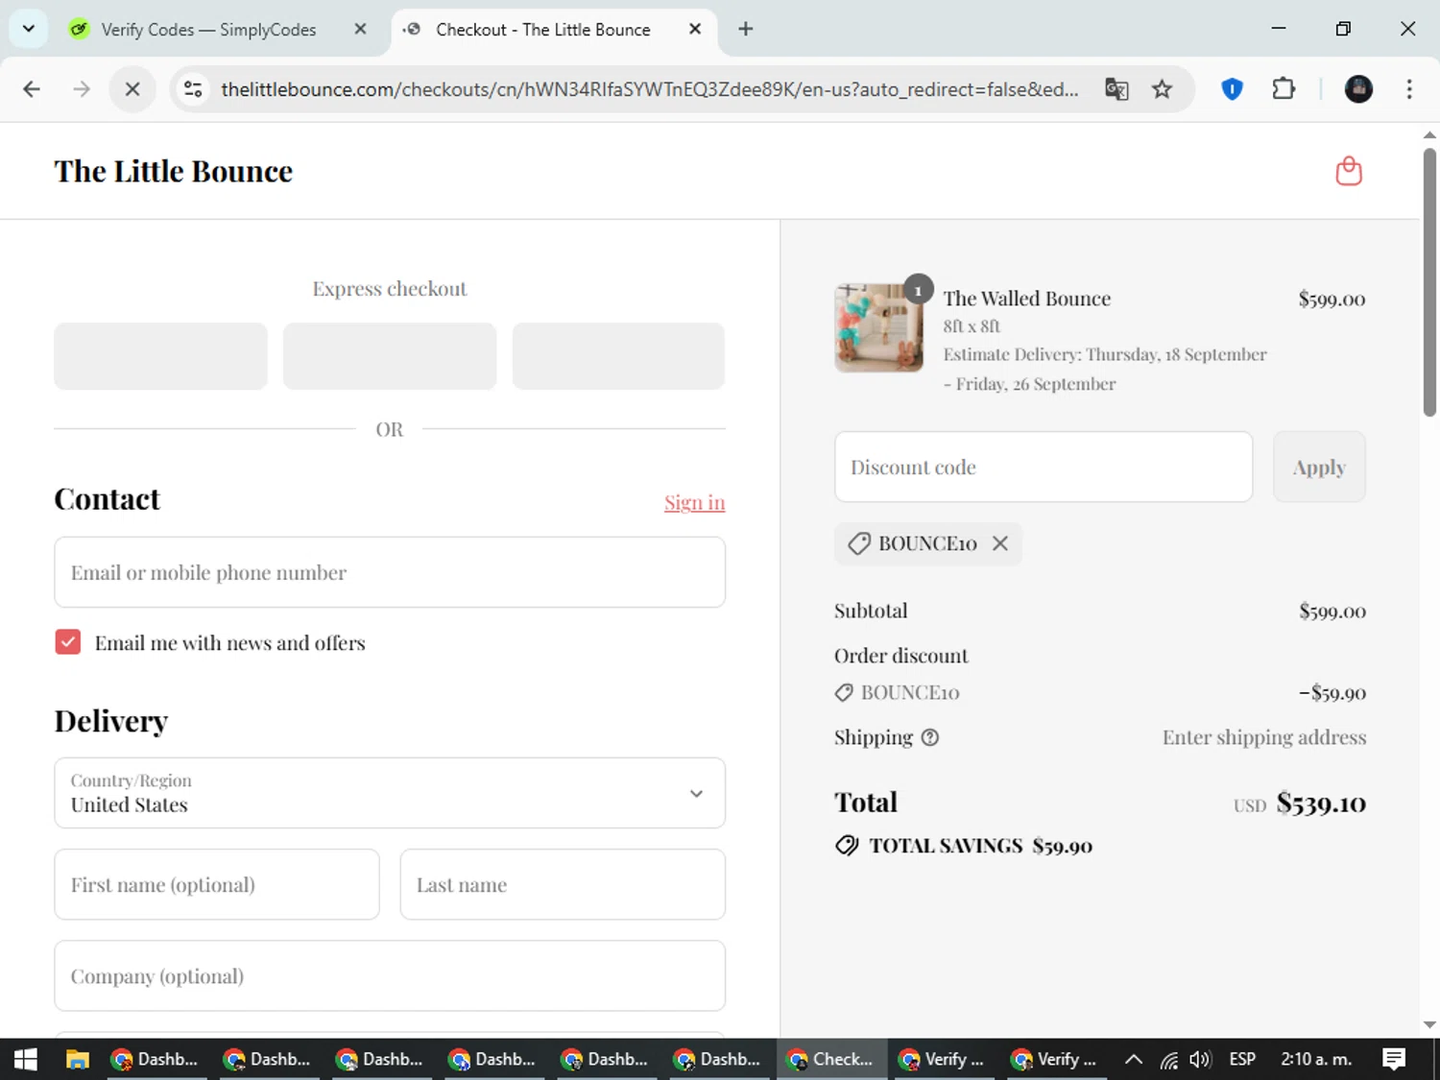Go forward in browser history
The image size is (1440, 1080).
(x=82, y=89)
